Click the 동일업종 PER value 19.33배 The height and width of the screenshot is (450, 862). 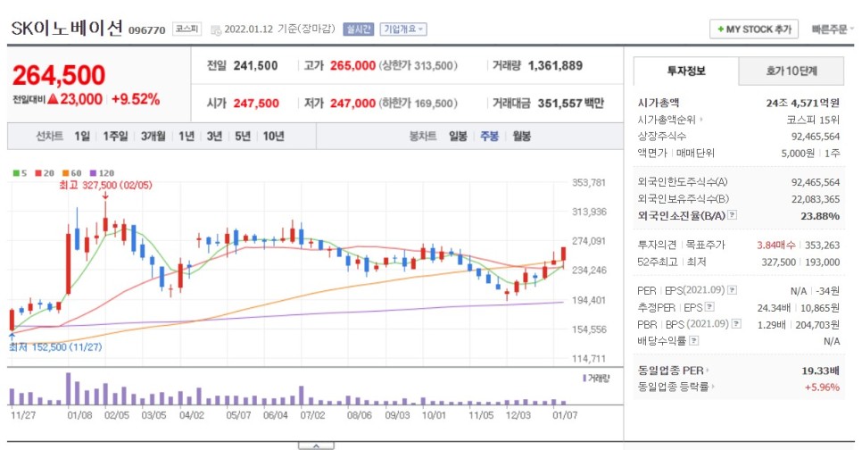820,371
